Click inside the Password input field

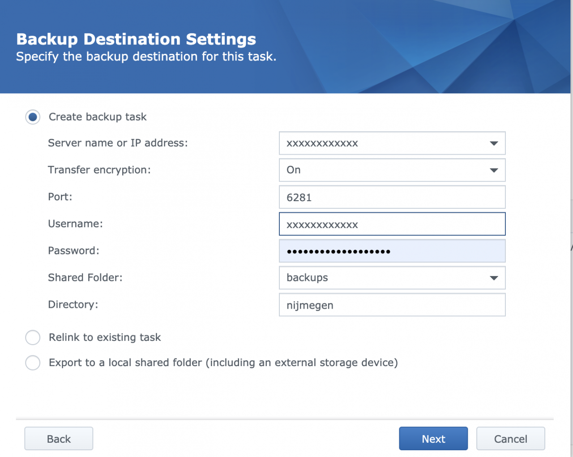392,251
